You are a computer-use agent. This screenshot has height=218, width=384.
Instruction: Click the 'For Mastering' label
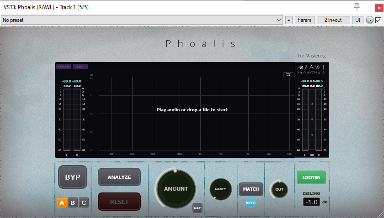click(311, 56)
